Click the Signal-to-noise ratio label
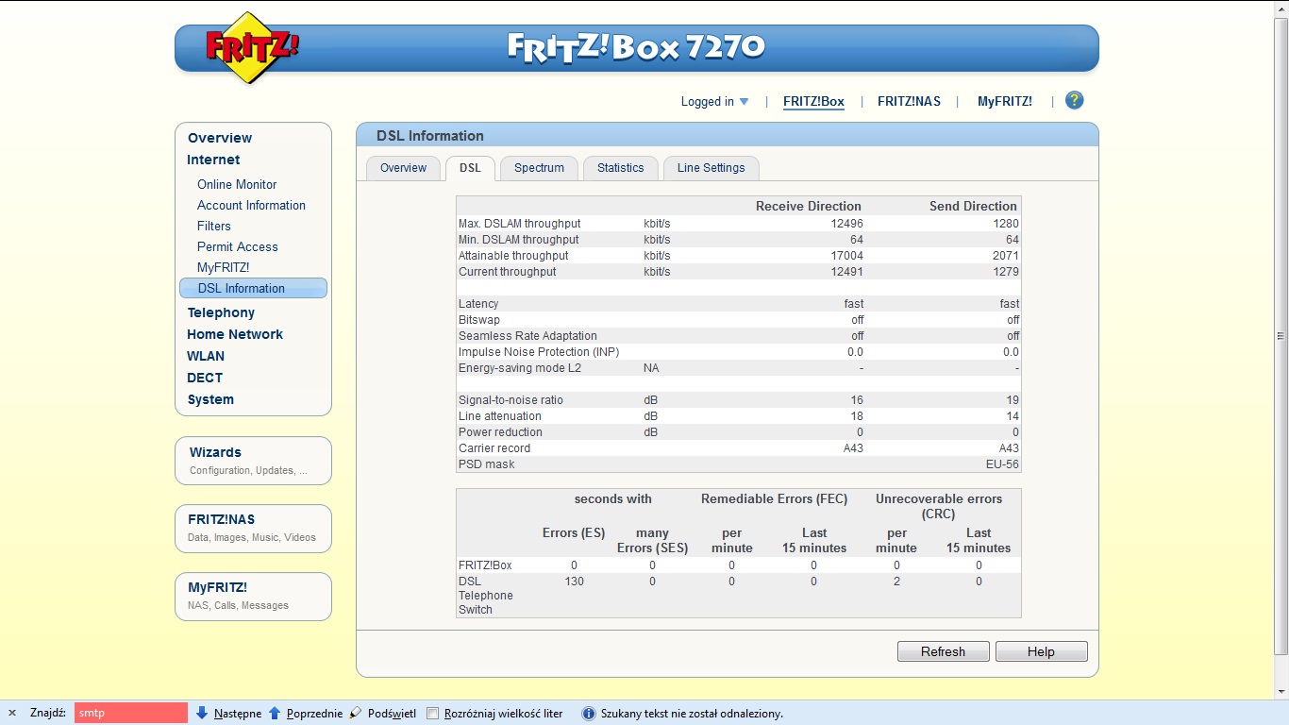The width and height of the screenshot is (1289, 725). (511, 400)
